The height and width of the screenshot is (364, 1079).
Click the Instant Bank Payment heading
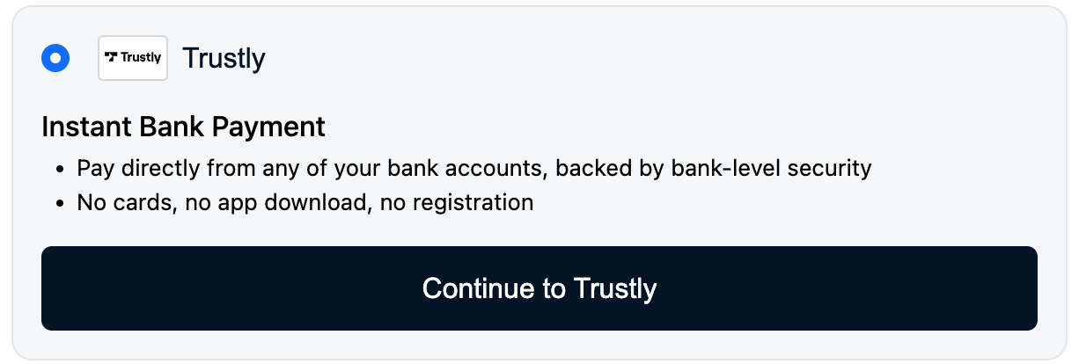(x=183, y=127)
